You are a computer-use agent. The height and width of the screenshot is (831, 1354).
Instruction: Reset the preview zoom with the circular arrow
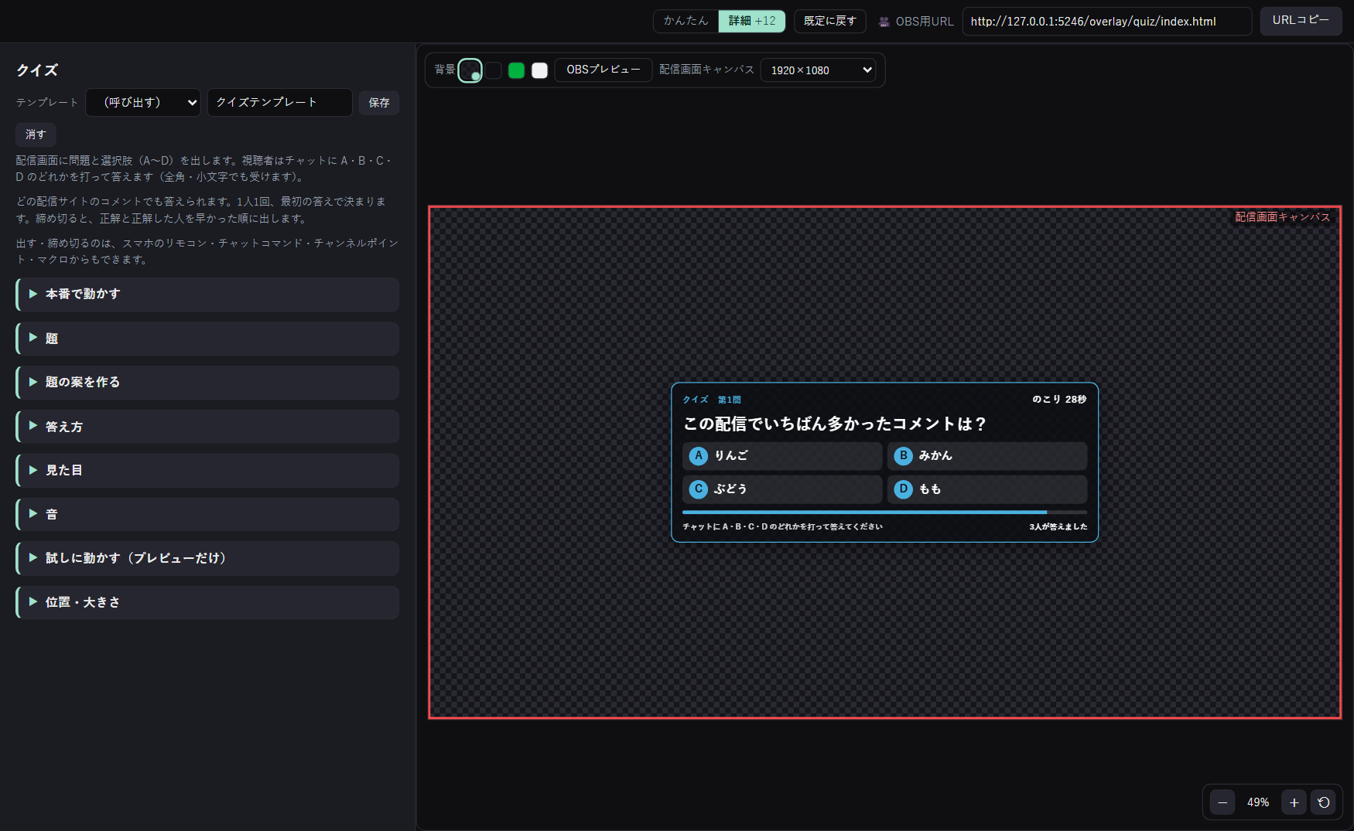click(x=1324, y=802)
